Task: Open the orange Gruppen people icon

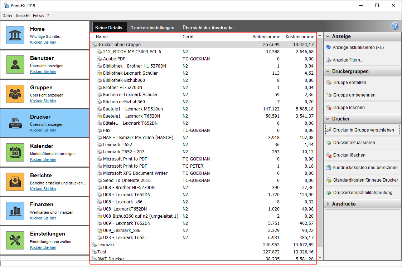Action: (15, 94)
